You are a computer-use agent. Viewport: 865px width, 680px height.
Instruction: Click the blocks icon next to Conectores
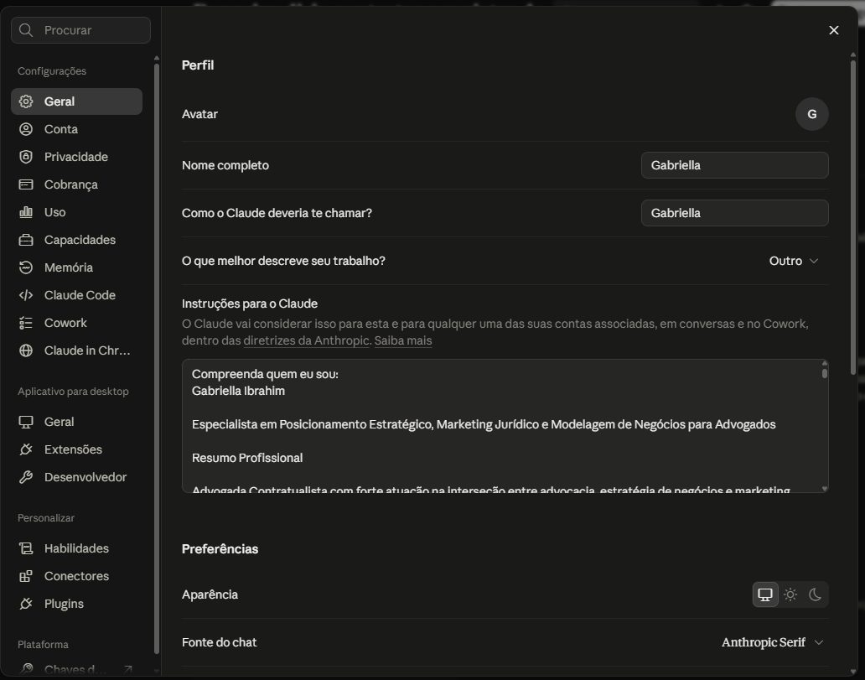[x=26, y=576]
